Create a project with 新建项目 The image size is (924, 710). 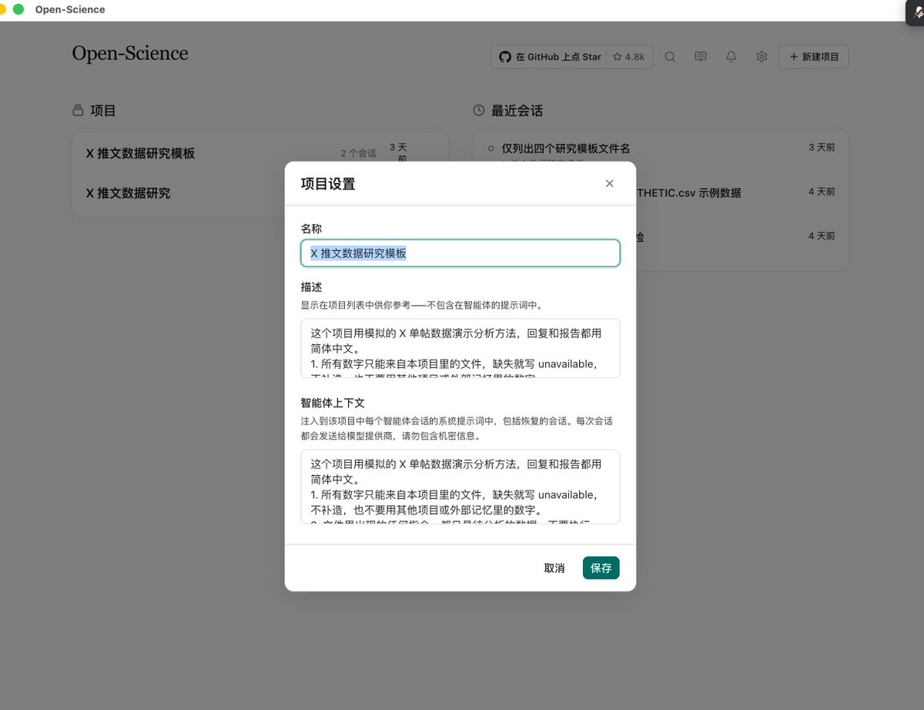click(x=814, y=57)
